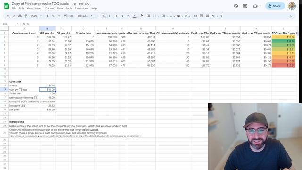
Task: Apply strikethrough formatting
Action: point(128,16)
